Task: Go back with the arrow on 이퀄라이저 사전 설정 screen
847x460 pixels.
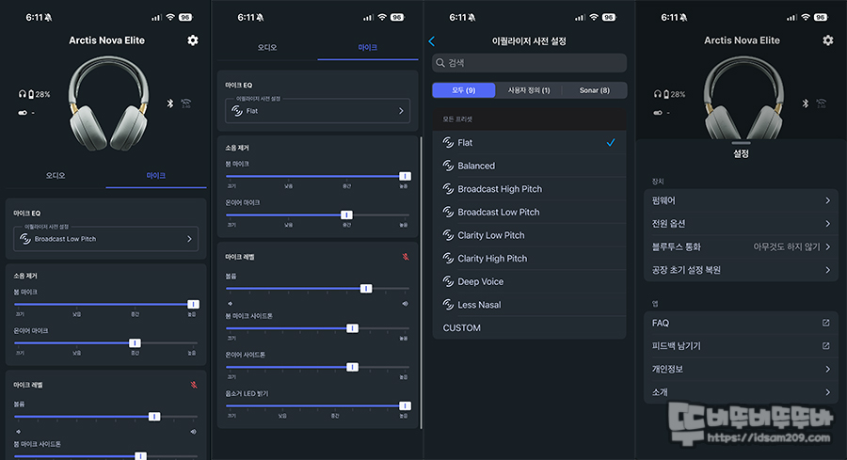Action: tap(432, 41)
